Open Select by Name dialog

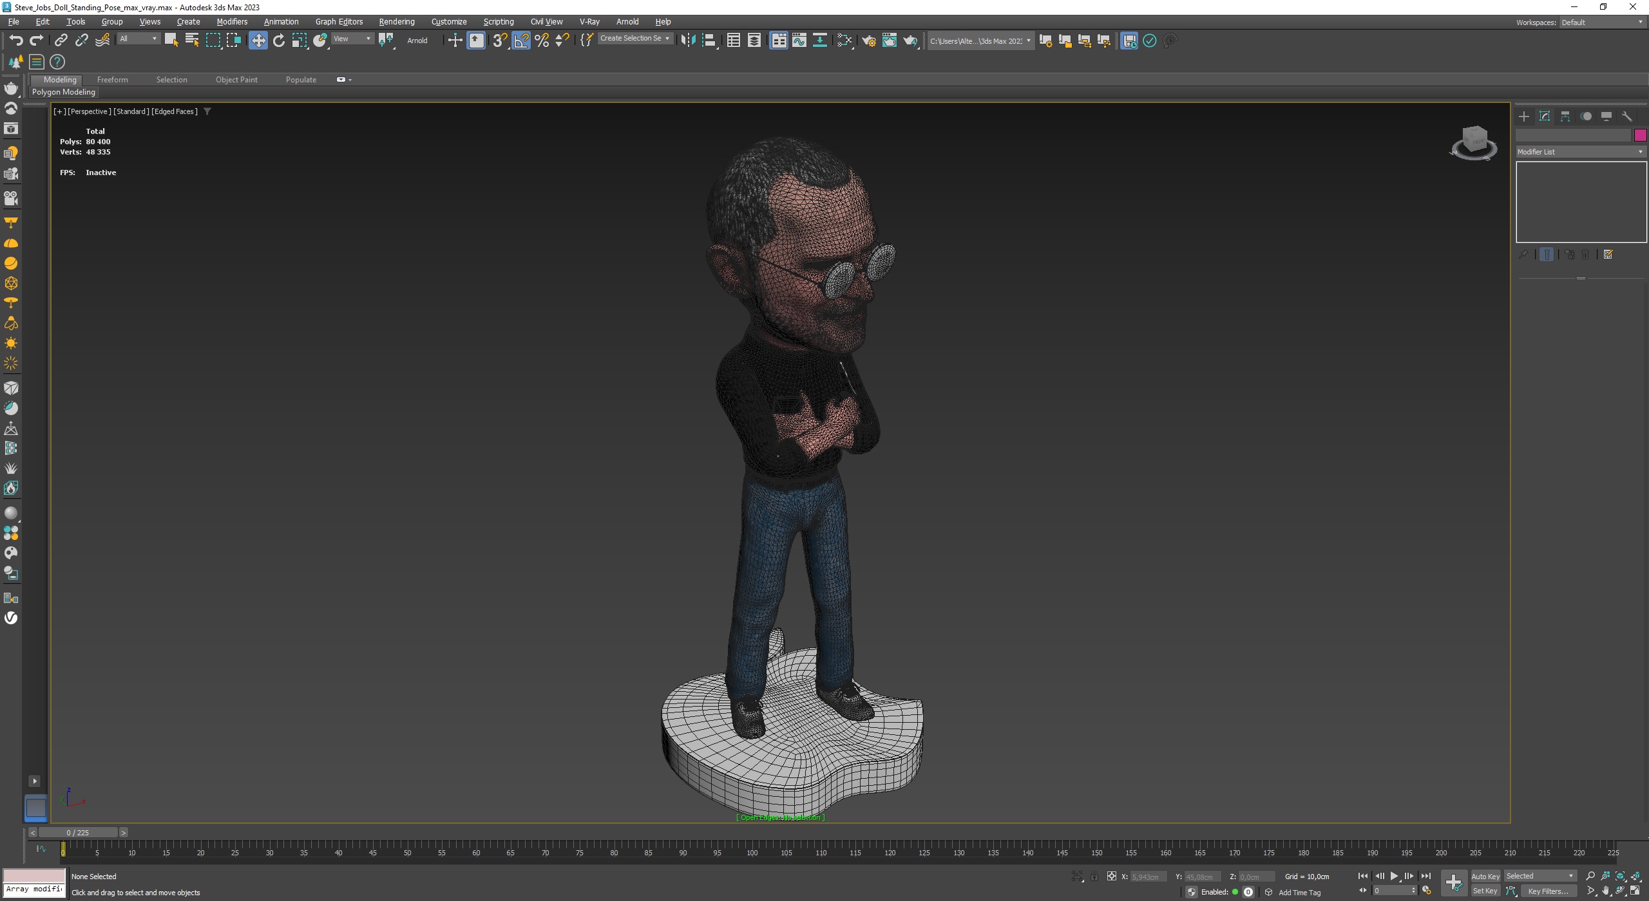191,41
